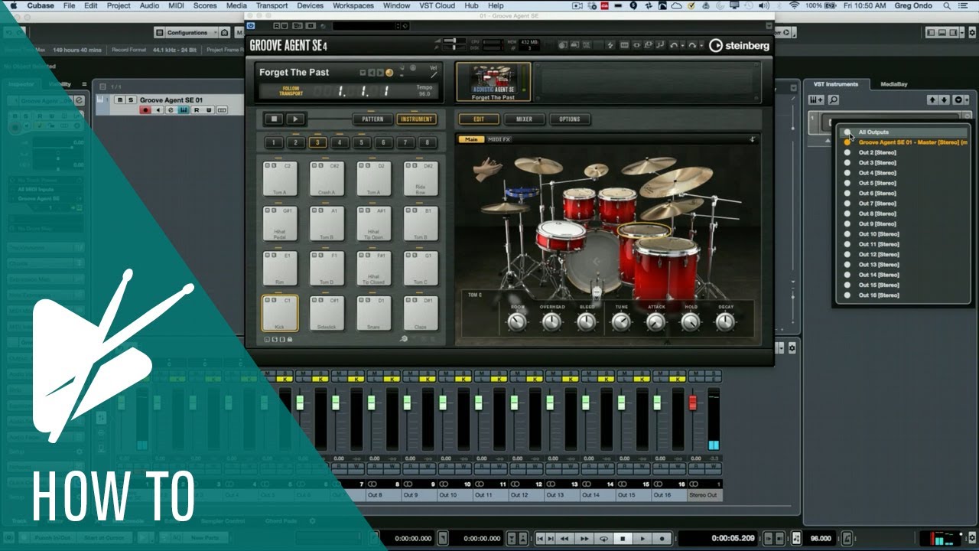Adjust the Room knob for Tom C
979x551 pixels.
pyautogui.click(x=518, y=321)
